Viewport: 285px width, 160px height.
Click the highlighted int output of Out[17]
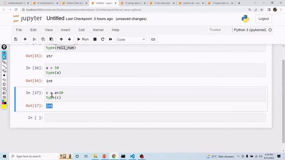pyautogui.click(x=49, y=106)
